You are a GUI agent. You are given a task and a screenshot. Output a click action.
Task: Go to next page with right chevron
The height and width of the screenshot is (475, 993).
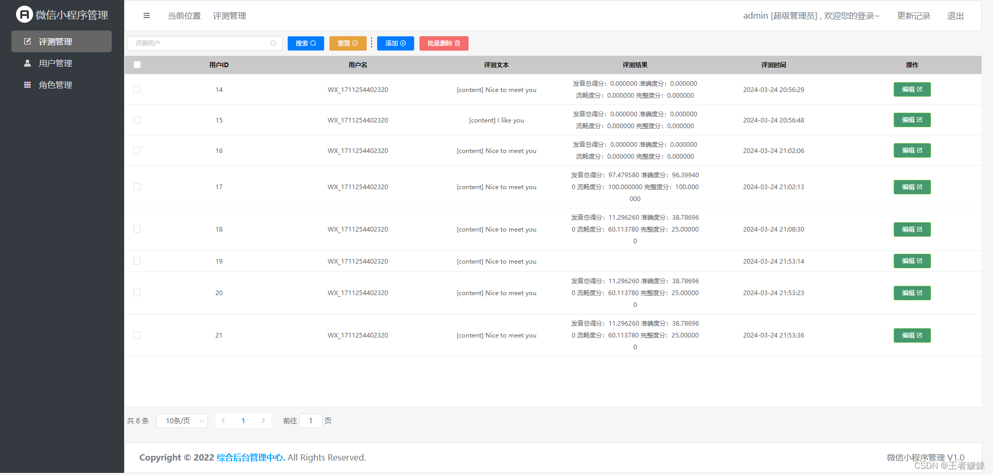click(263, 421)
